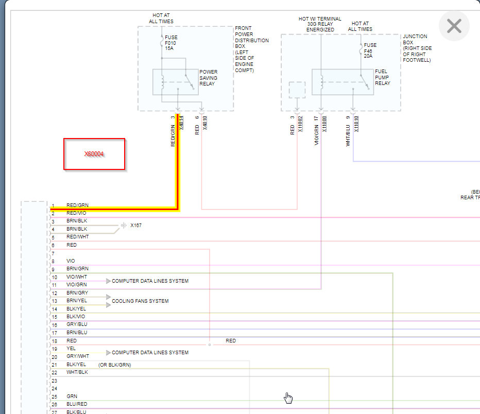Click the RED splice junction dot
480x414 pixels.
[210, 344]
